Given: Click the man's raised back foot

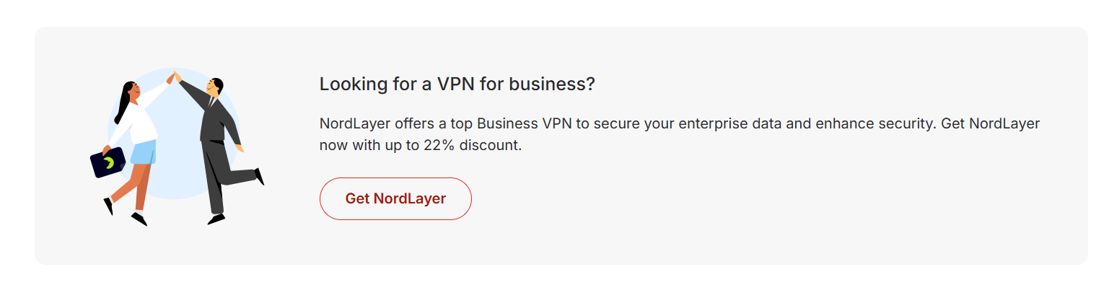Looking at the screenshot, I should click(x=259, y=176).
